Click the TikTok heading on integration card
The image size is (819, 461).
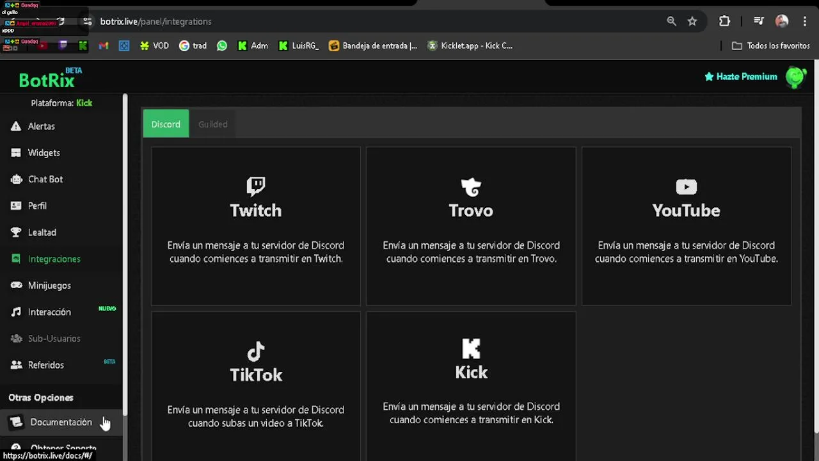pos(256,375)
